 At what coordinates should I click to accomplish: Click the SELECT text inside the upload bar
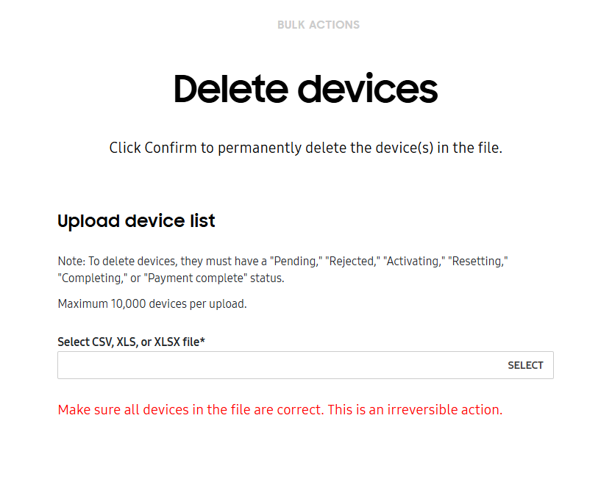point(525,365)
